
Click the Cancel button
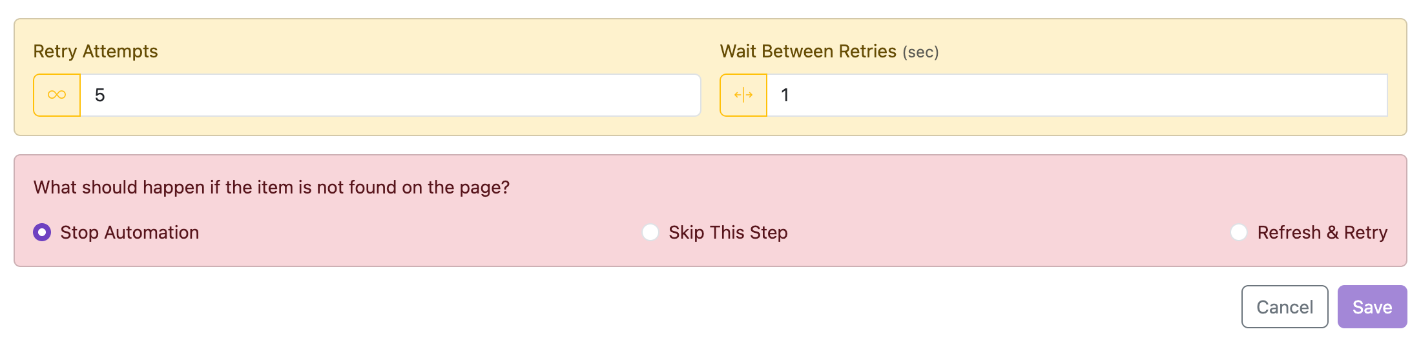[1284, 307]
